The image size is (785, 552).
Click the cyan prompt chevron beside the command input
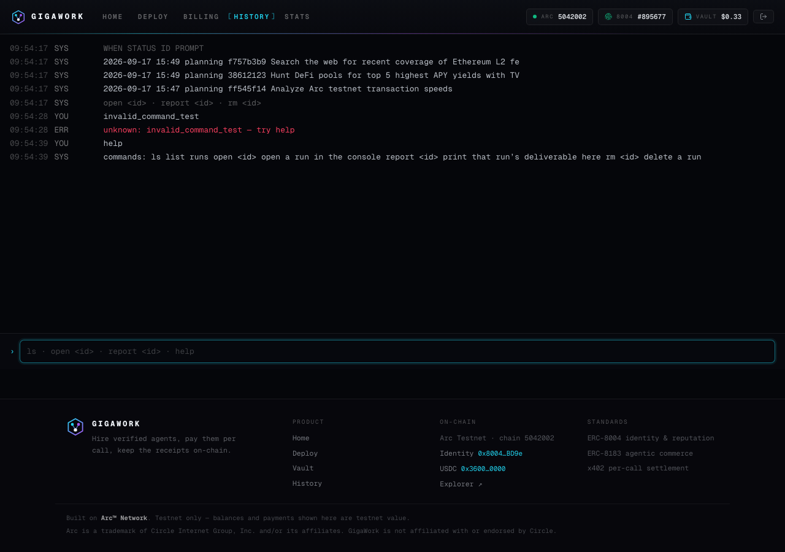coord(12,351)
